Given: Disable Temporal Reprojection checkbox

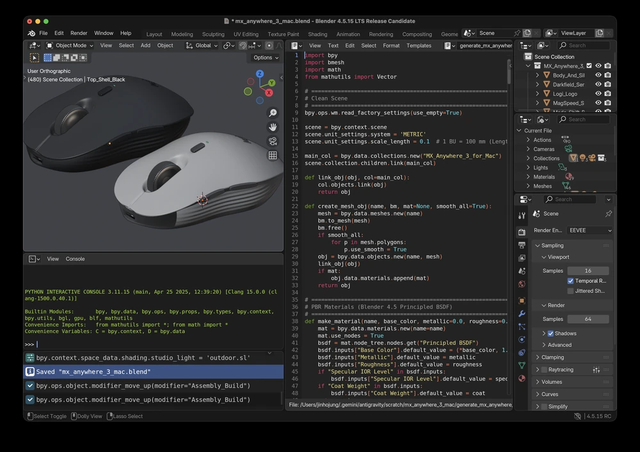Looking at the screenshot, I should point(571,281).
